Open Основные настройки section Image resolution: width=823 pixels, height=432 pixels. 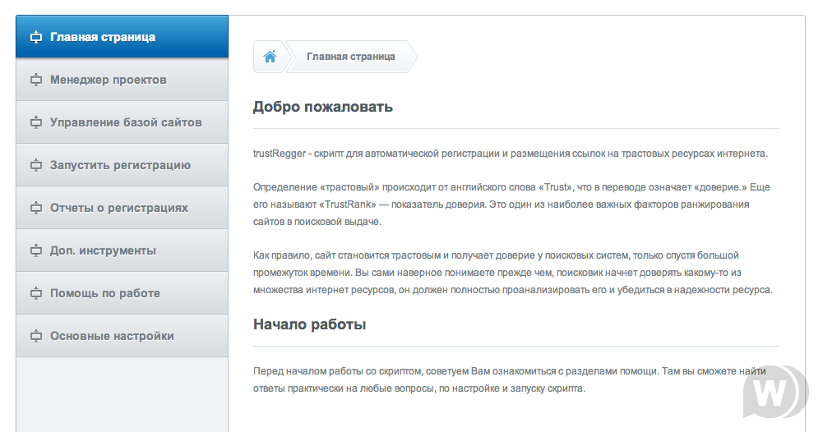(x=122, y=336)
